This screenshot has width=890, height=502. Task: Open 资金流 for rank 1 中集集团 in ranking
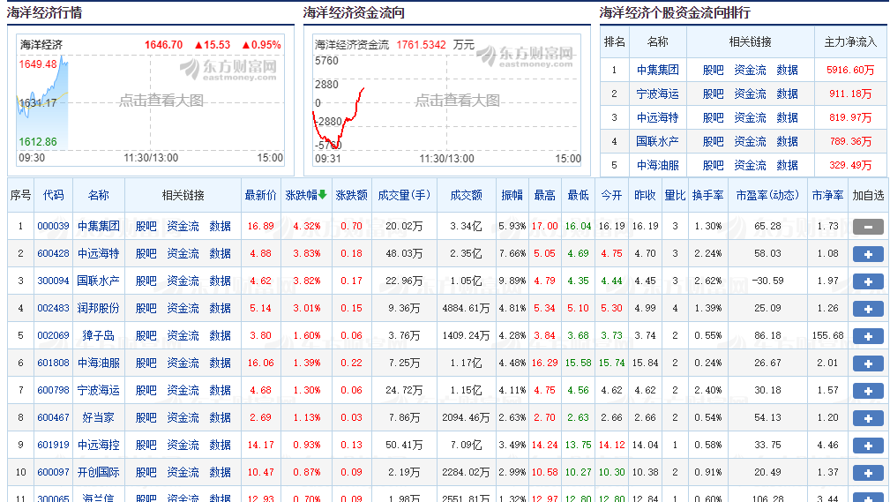click(x=750, y=70)
